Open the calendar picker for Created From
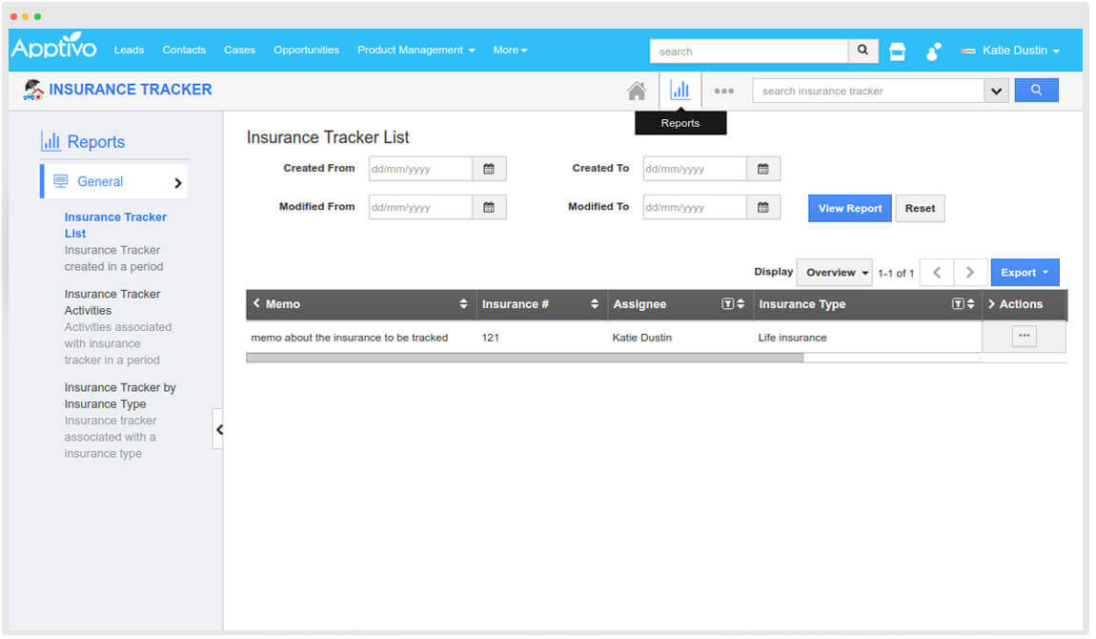Image resolution: width=1096 pixels, height=639 pixels. 490,168
